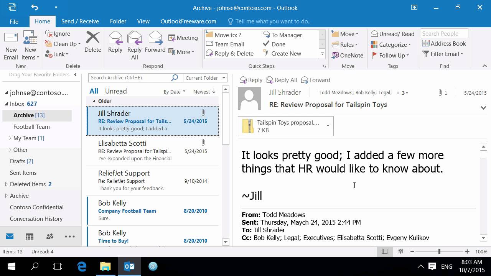Switch to Reading view in status bar
The width and height of the screenshot is (491, 276).
tap(400, 251)
